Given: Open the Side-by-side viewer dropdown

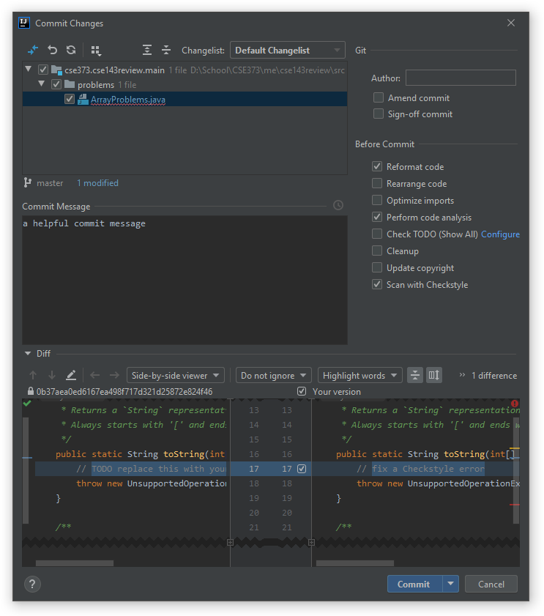Looking at the screenshot, I should pyautogui.click(x=176, y=375).
